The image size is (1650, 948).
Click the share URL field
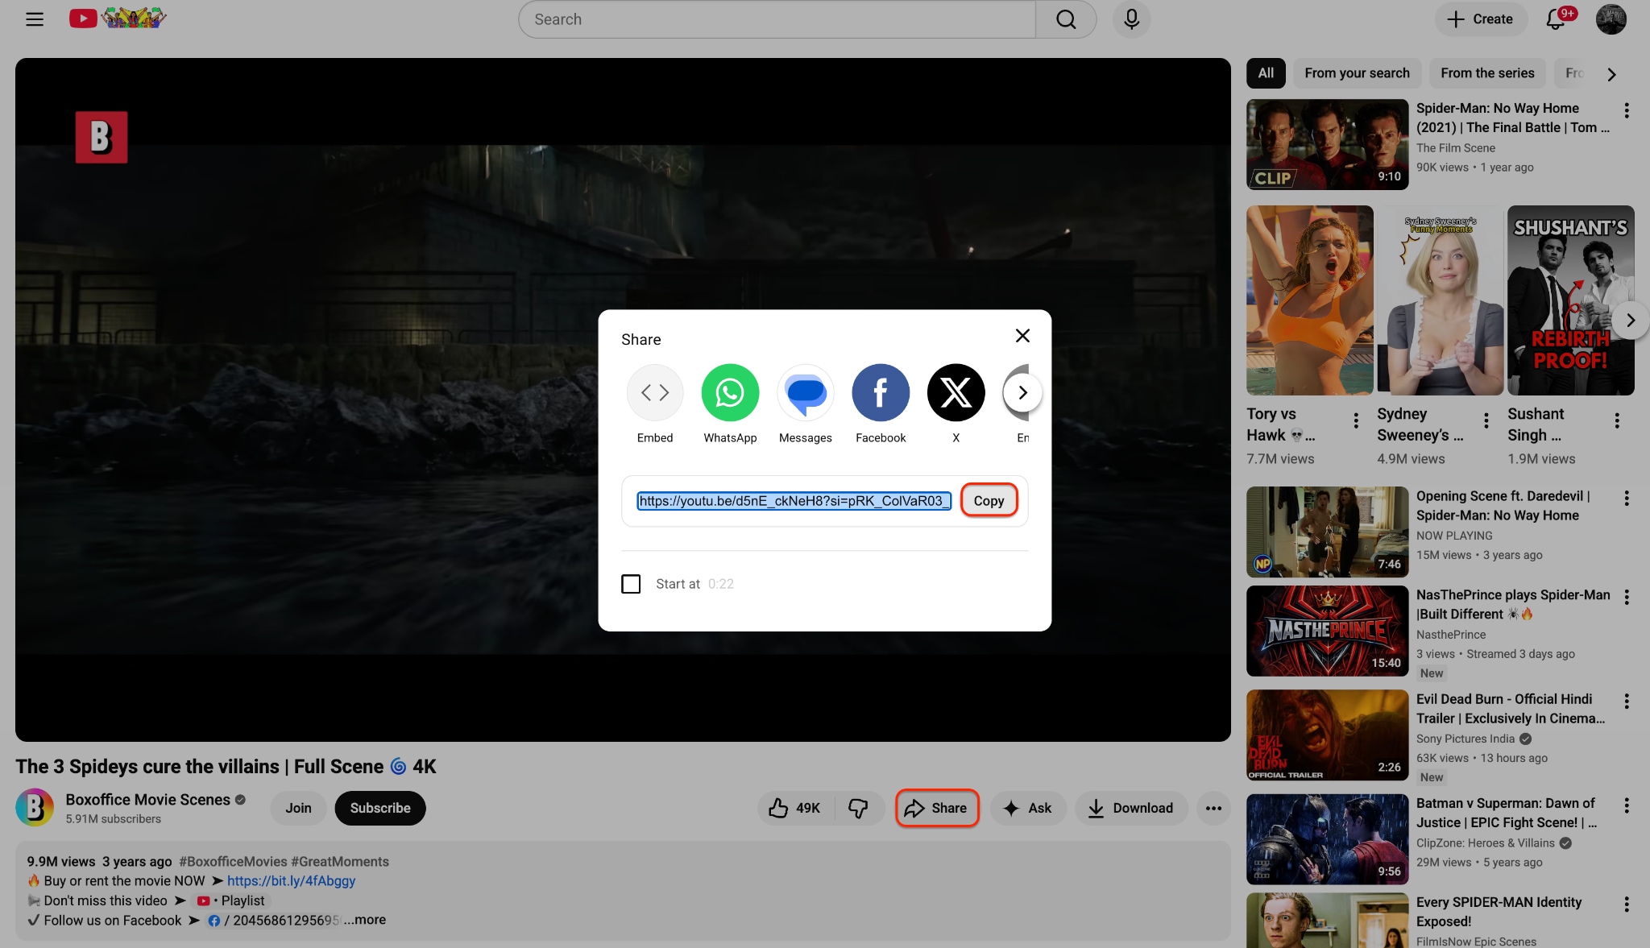[794, 501]
